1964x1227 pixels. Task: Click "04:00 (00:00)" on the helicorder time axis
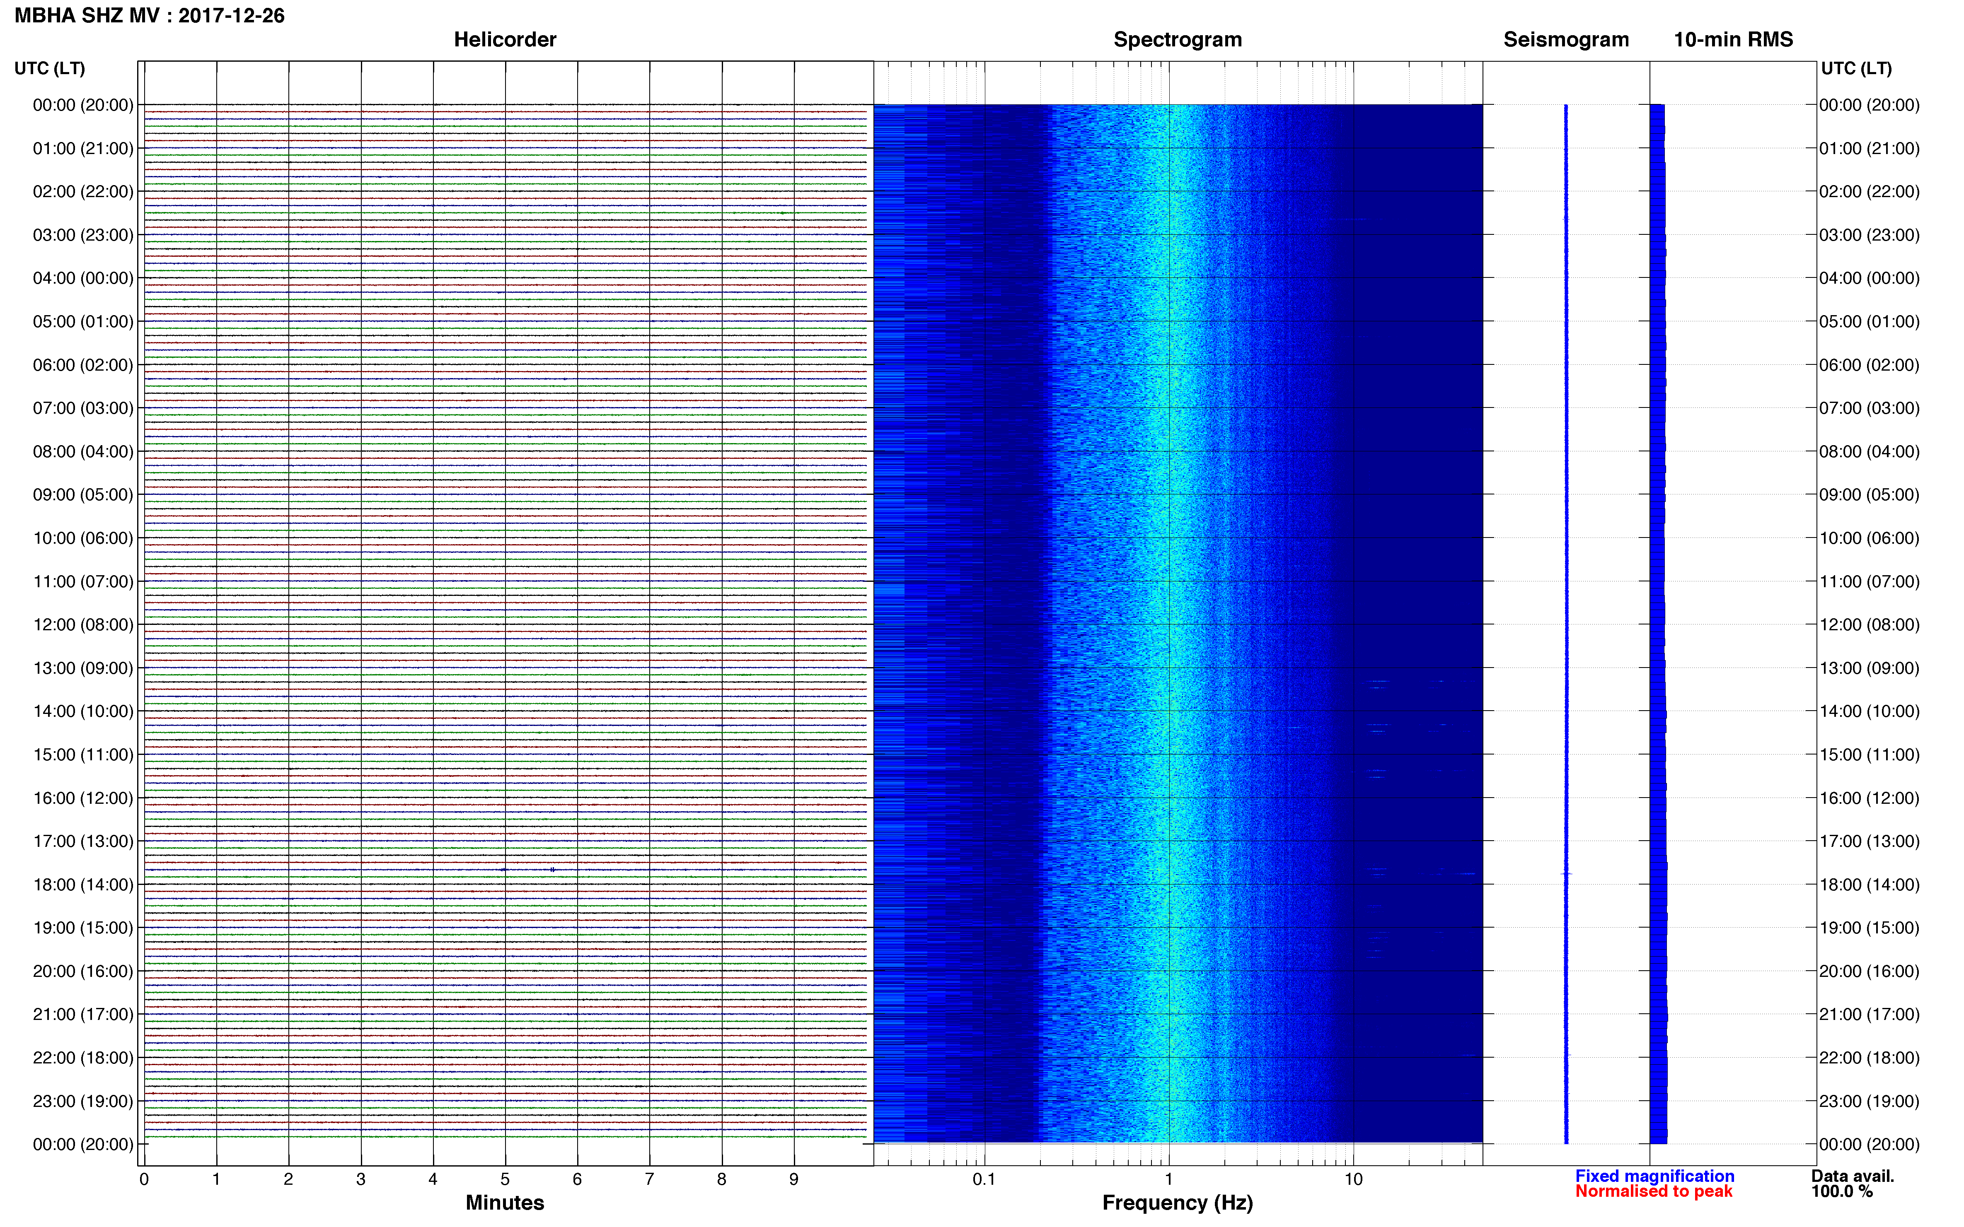pyautogui.click(x=83, y=278)
